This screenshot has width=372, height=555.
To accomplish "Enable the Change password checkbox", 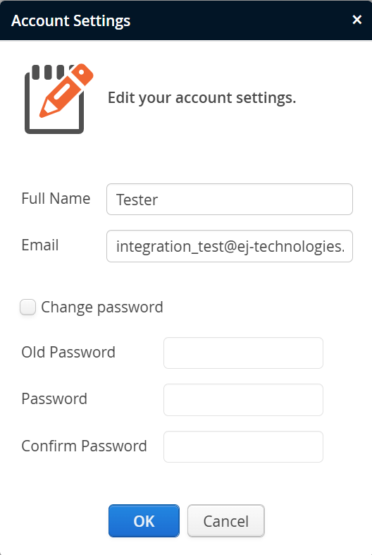I will 28,307.
